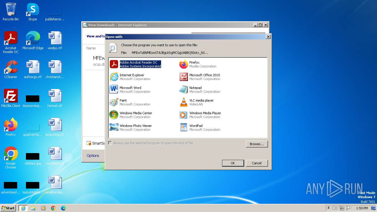
Task: Select satelliterobe... desktop file
Action: coord(55,185)
